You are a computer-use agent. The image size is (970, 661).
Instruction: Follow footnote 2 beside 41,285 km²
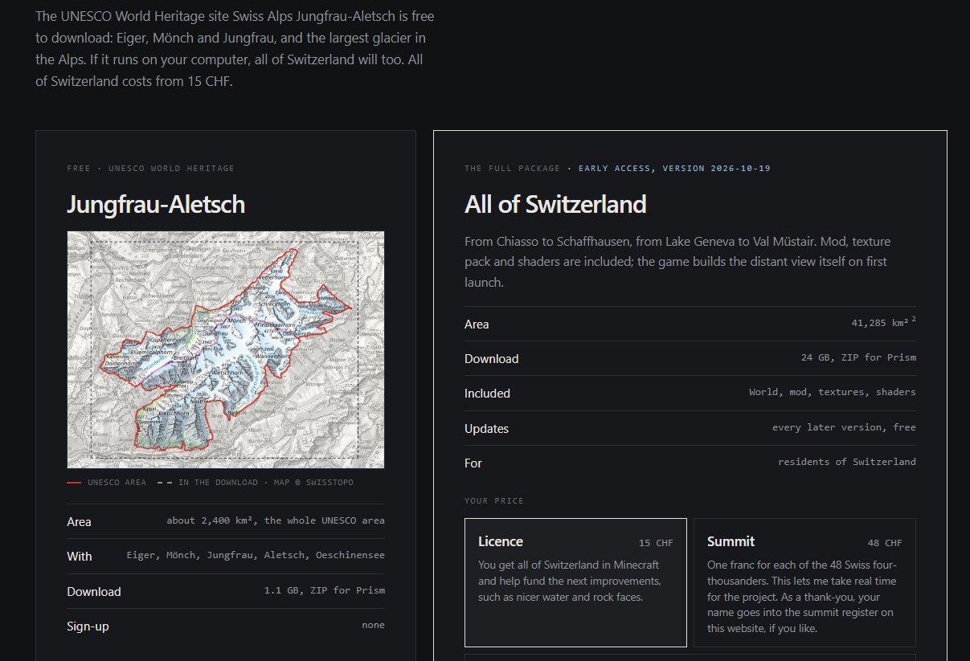point(914,320)
